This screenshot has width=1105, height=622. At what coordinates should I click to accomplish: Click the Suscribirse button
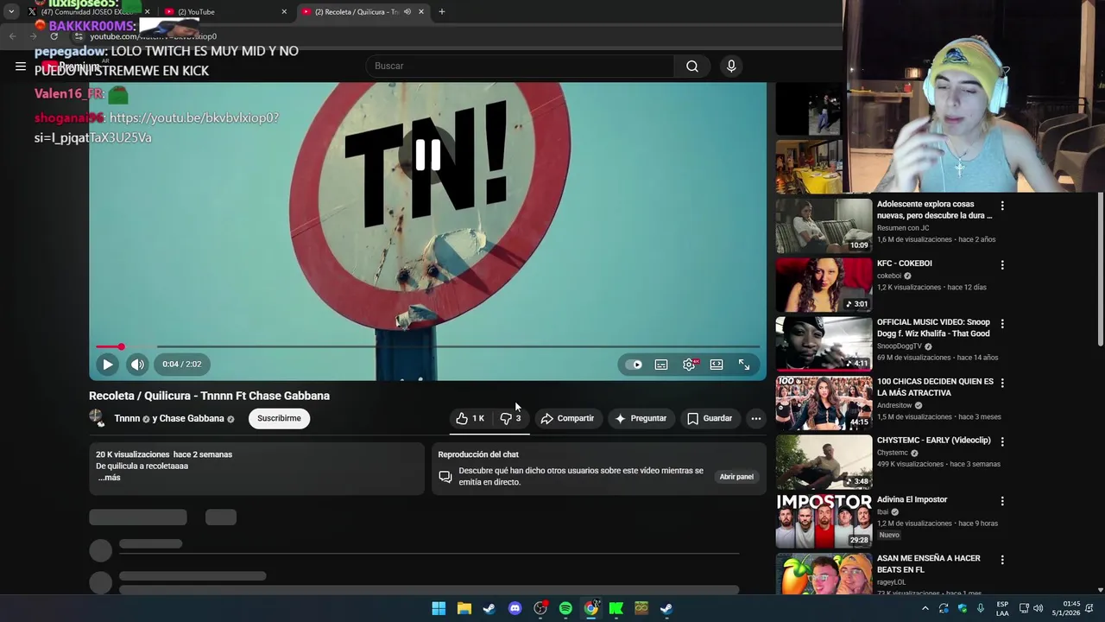point(279,418)
